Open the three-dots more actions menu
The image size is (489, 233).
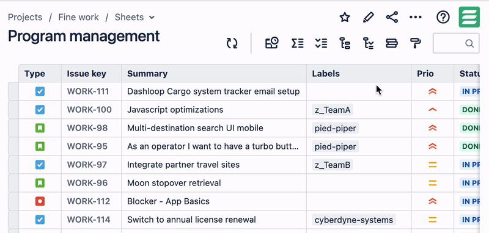416,17
